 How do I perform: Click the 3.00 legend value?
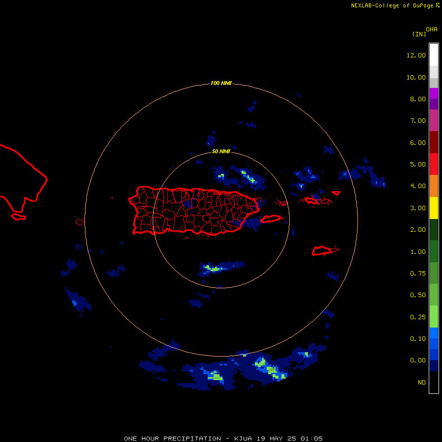pyautogui.click(x=418, y=208)
